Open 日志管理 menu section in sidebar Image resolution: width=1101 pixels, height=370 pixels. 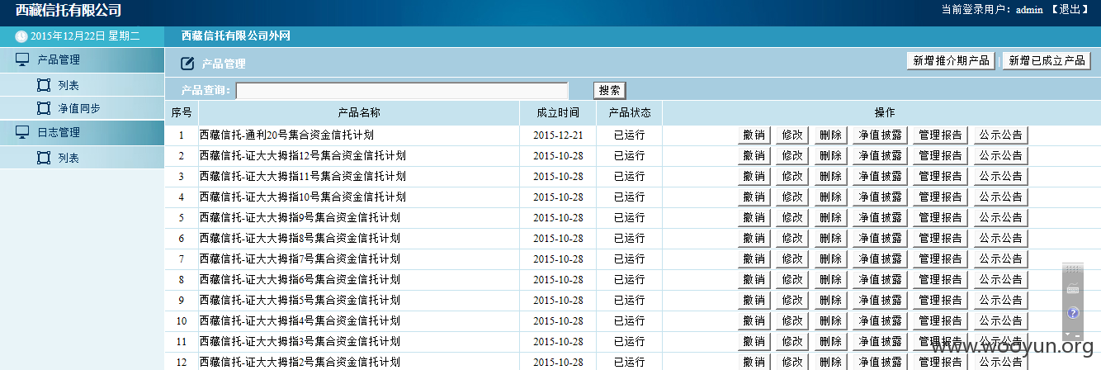click(x=83, y=132)
